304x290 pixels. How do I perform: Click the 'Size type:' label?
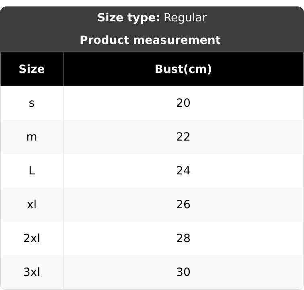[129, 18]
